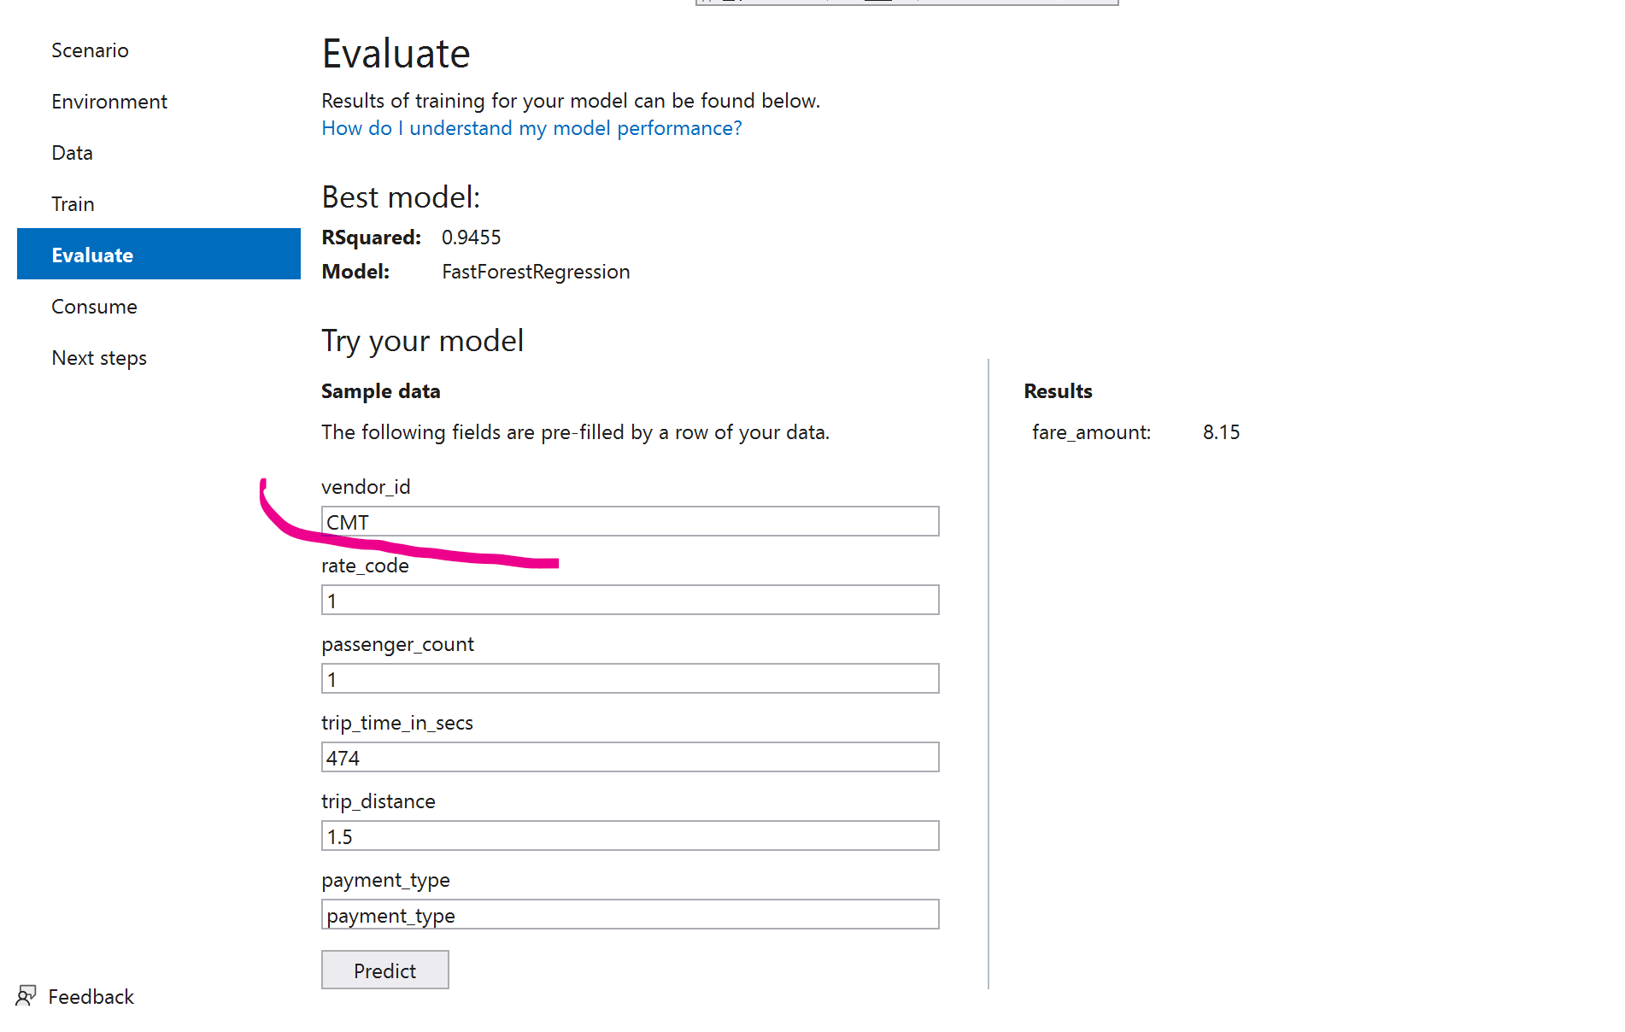Open the Data step
Screen dimensions: 1625x1032
pos(72,152)
